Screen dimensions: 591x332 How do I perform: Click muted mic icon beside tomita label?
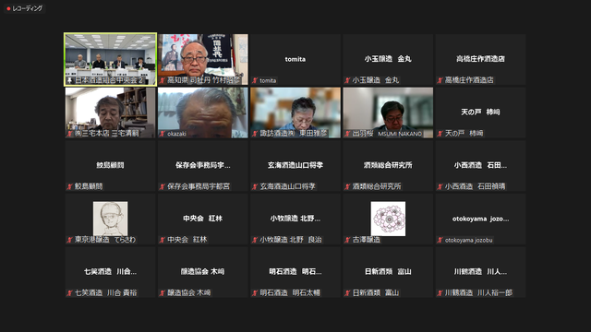coord(255,80)
